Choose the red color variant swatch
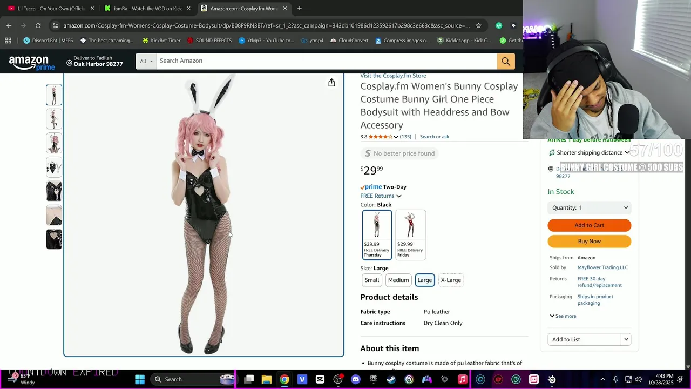 click(410, 234)
